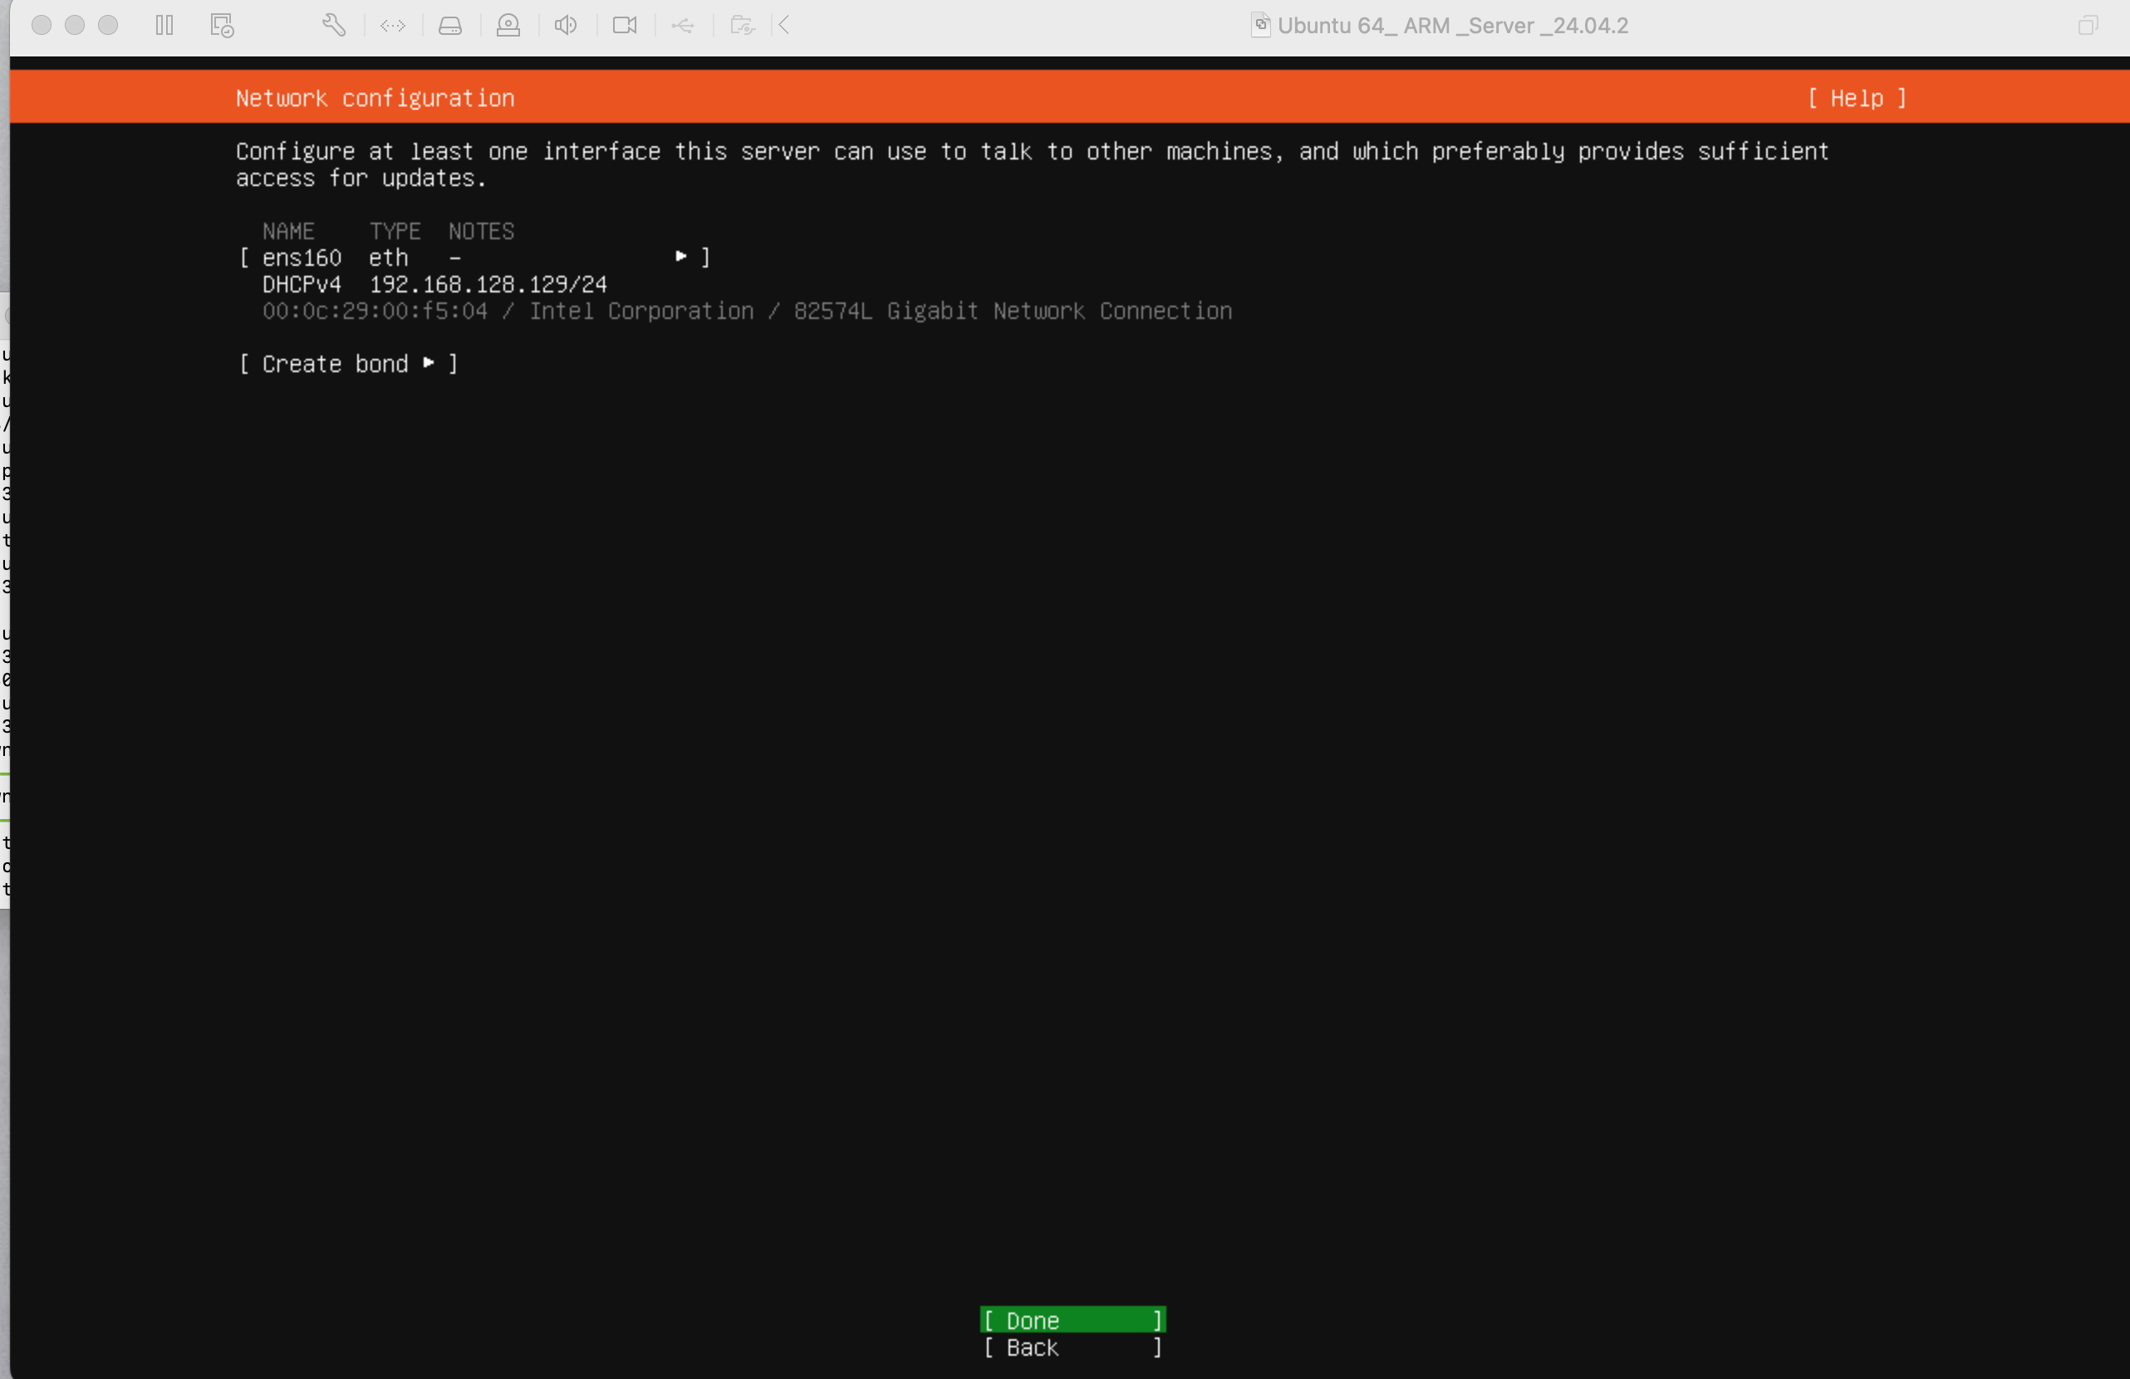The height and width of the screenshot is (1379, 2130).
Task: Click the Network configuration heading
Action: tap(375, 98)
